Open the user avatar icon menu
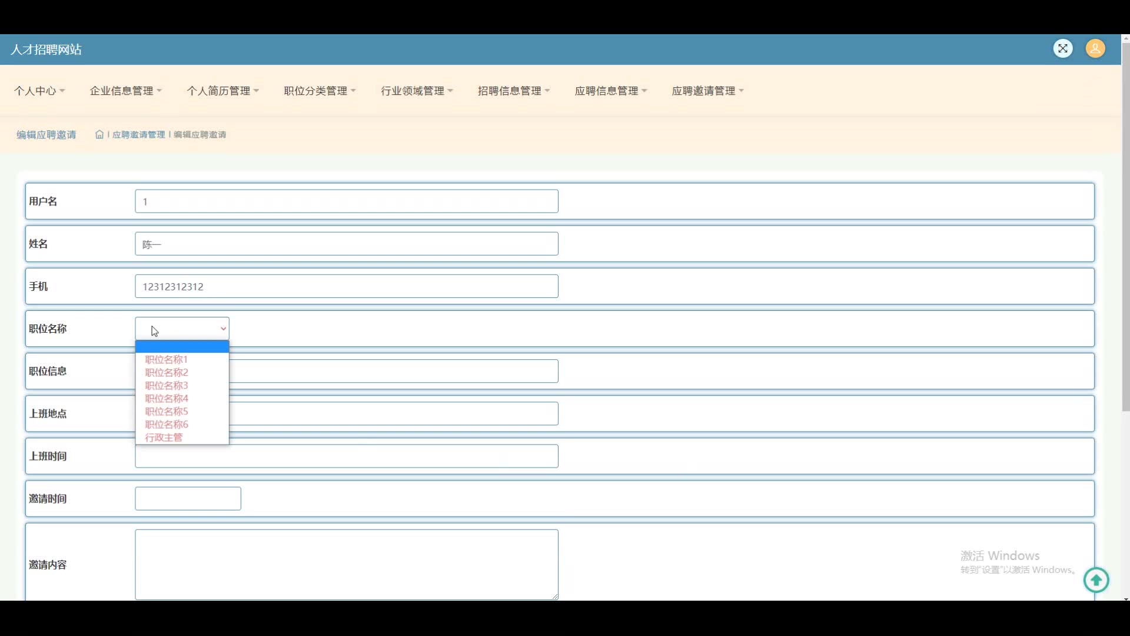Screen dimensions: 1130x636 click(x=1095, y=49)
